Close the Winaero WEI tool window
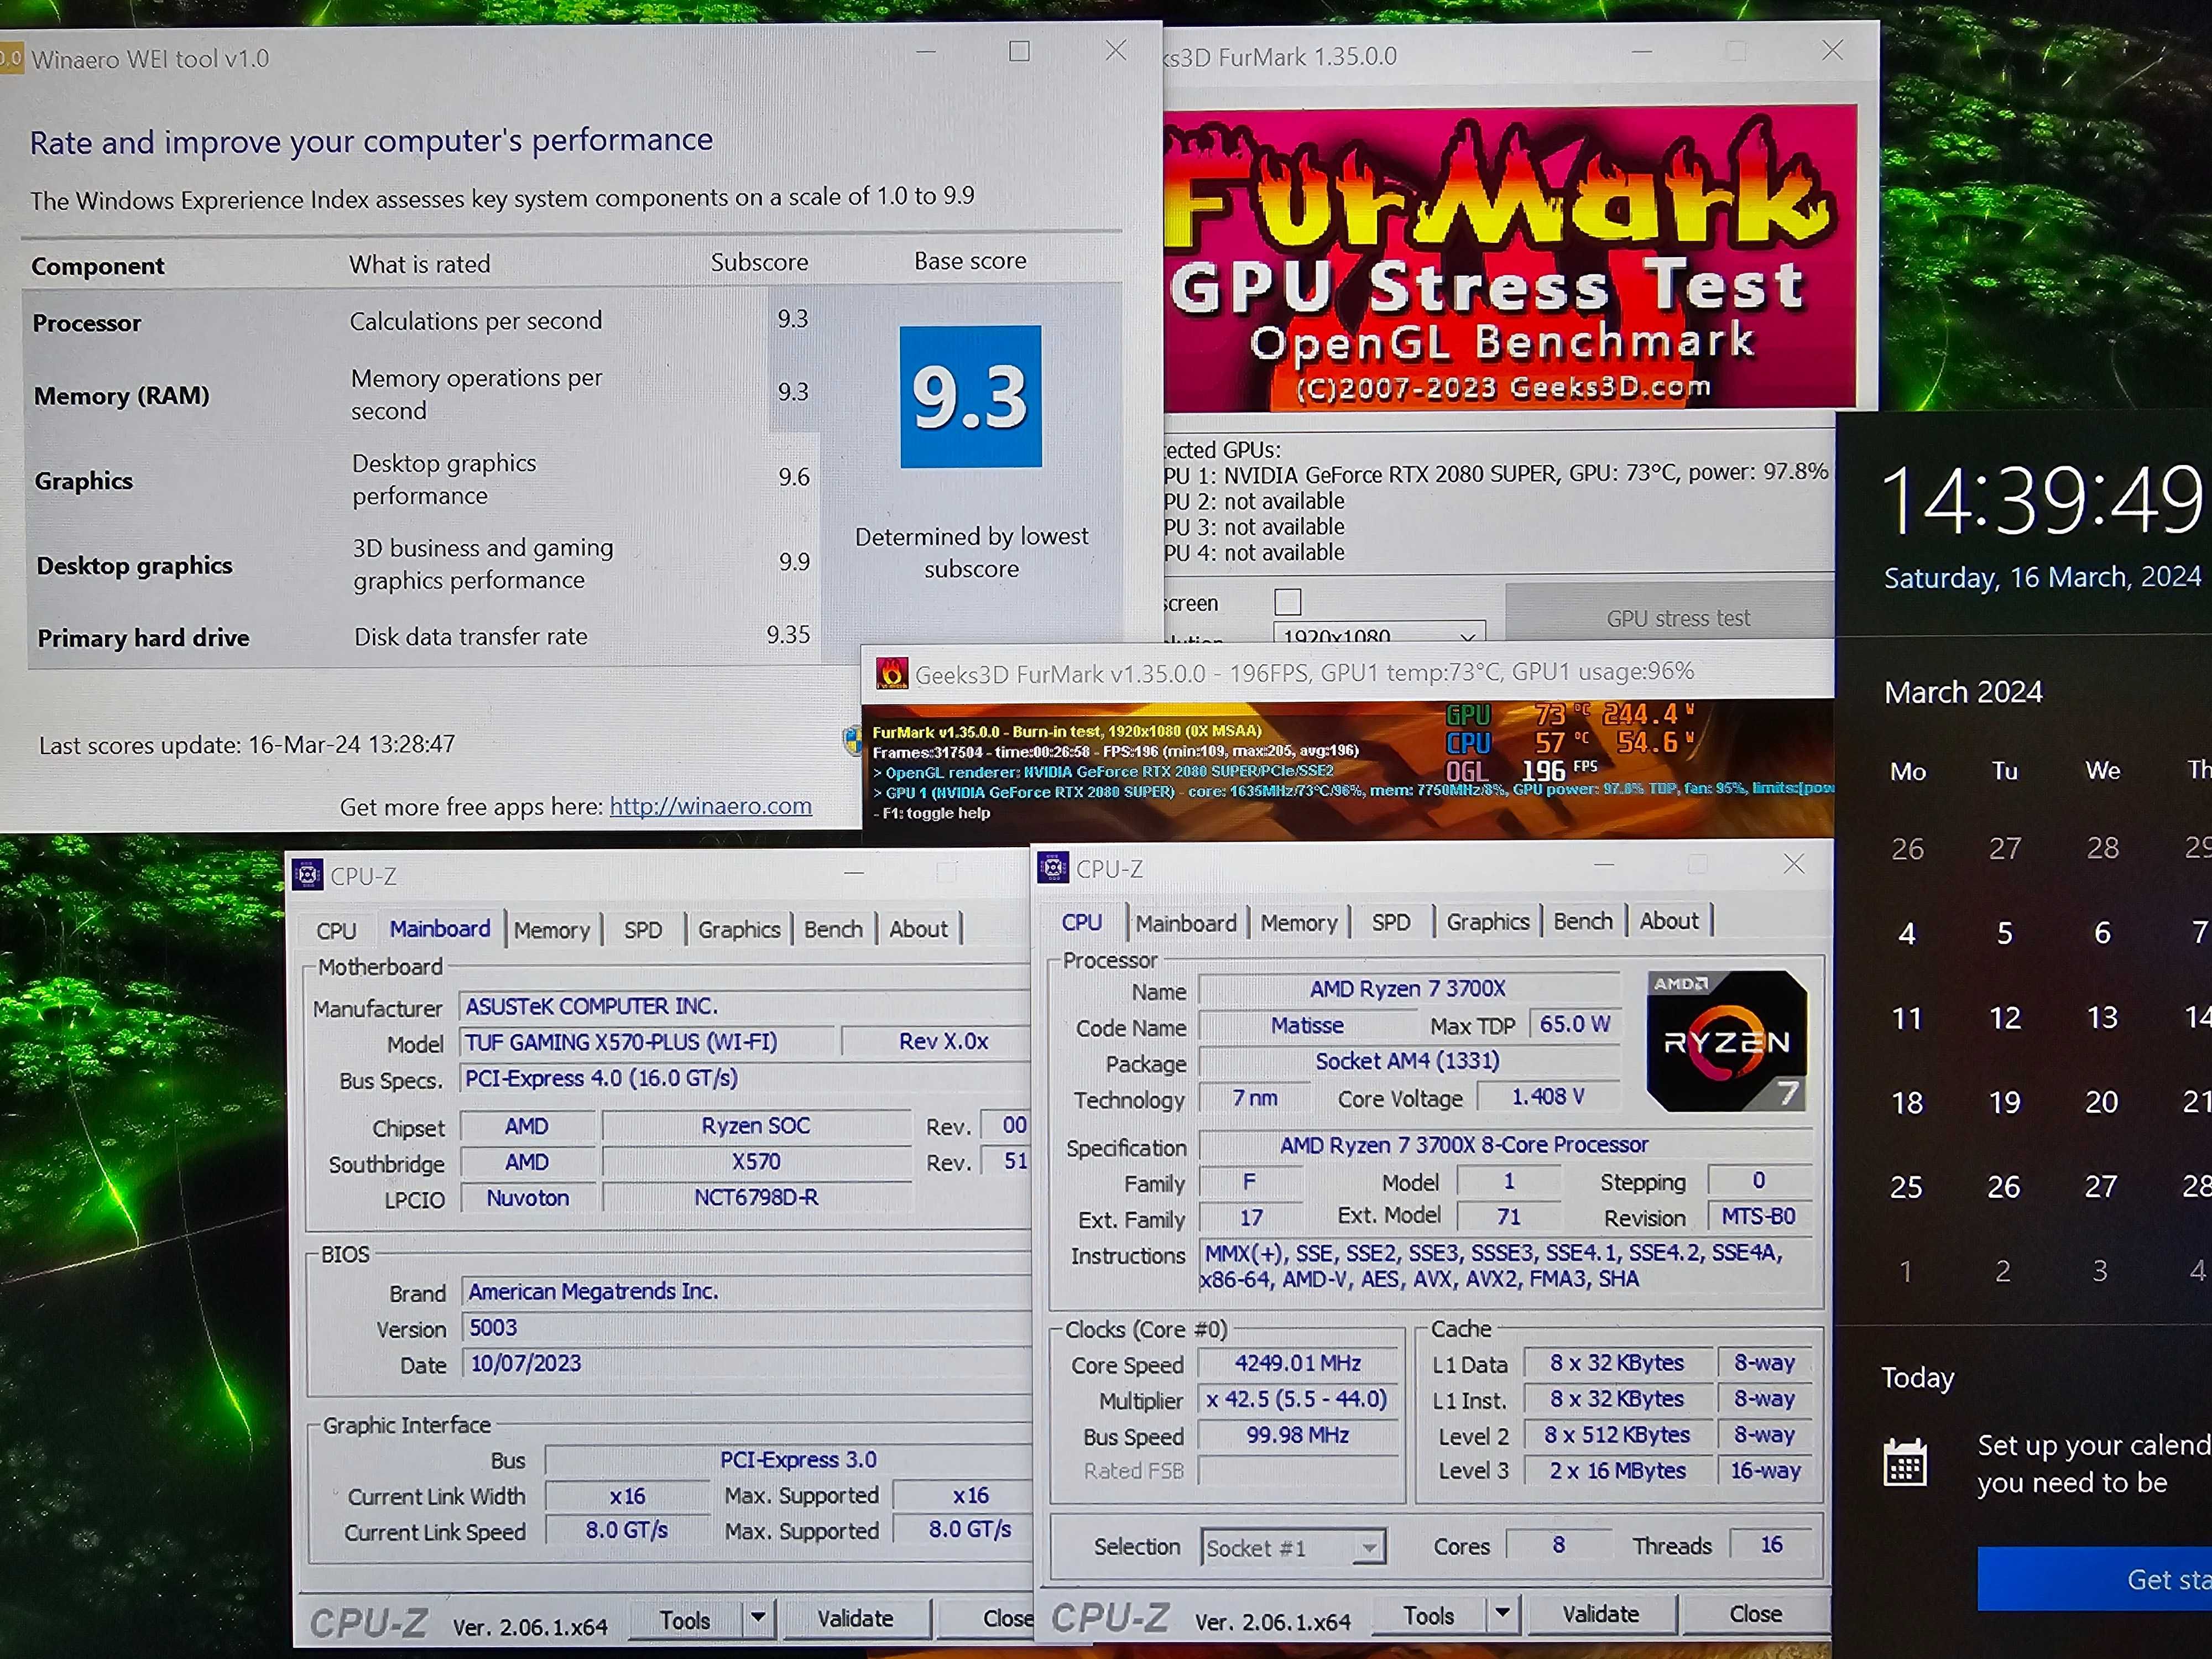 click(x=1116, y=50)
